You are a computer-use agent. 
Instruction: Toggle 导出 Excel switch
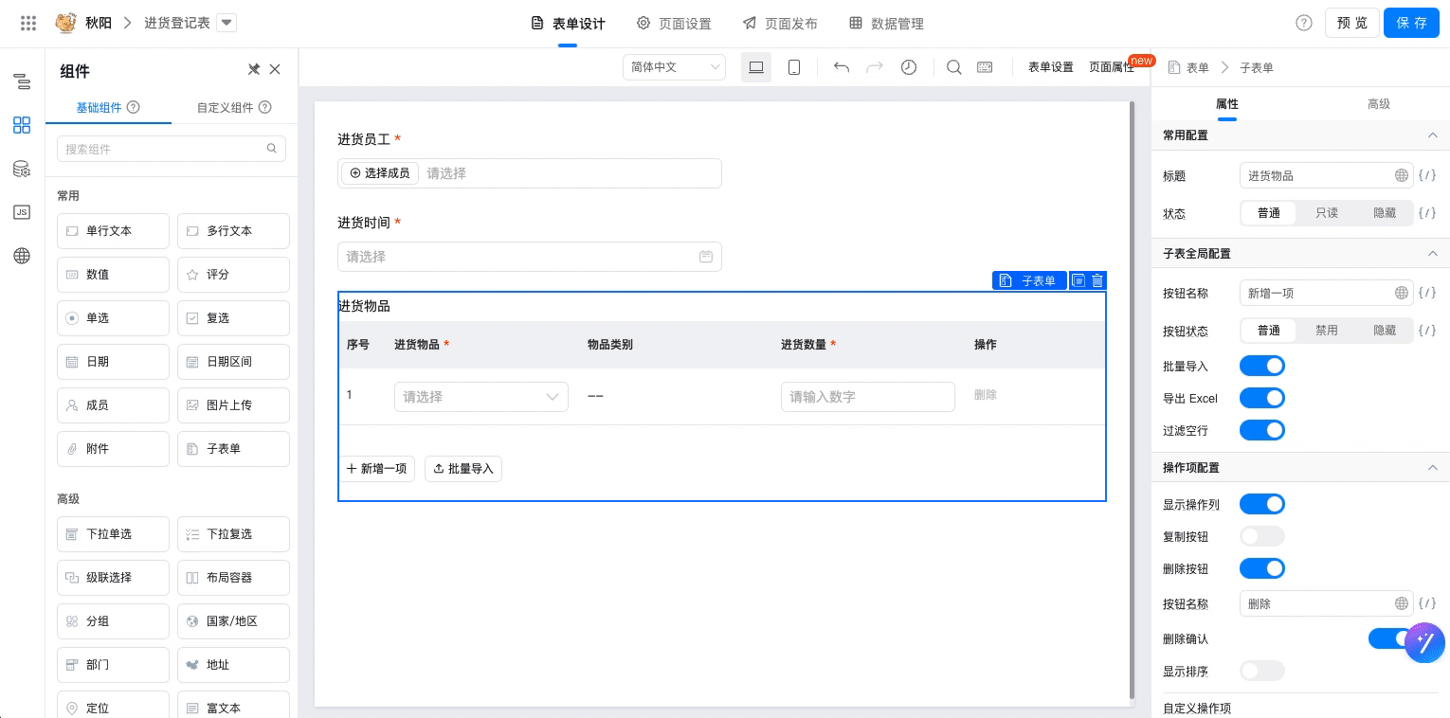tap(1262, 398)
